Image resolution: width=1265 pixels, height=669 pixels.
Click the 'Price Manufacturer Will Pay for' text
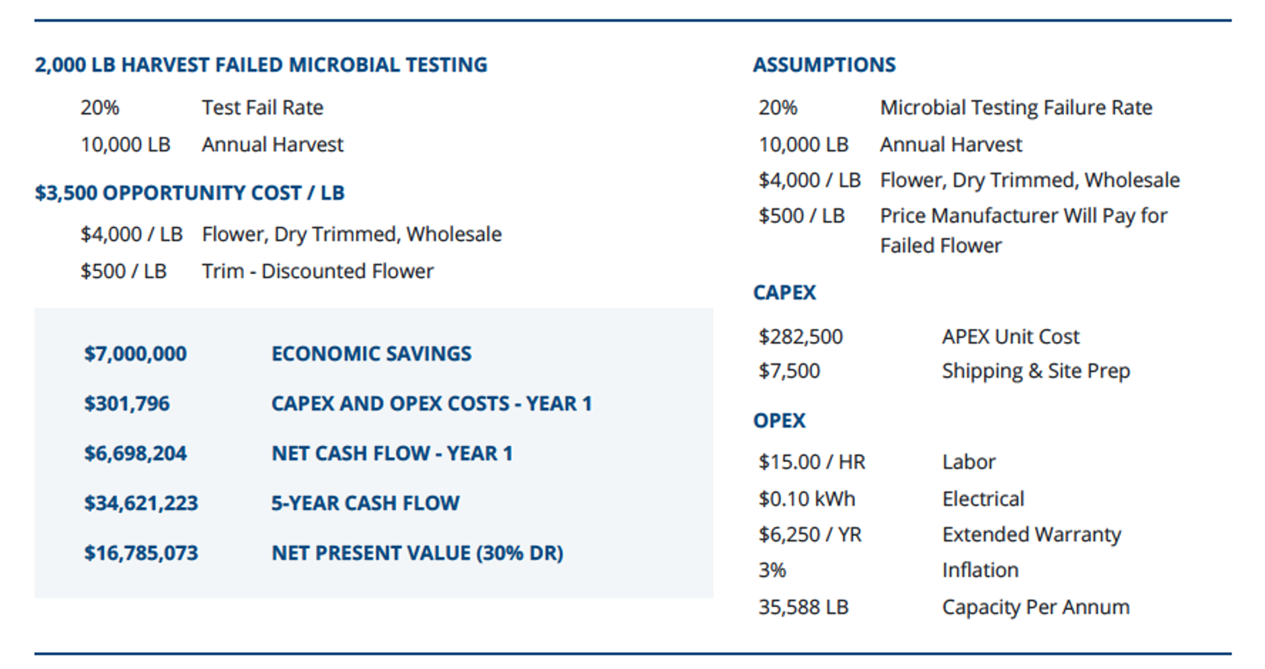click(1023, 216)
